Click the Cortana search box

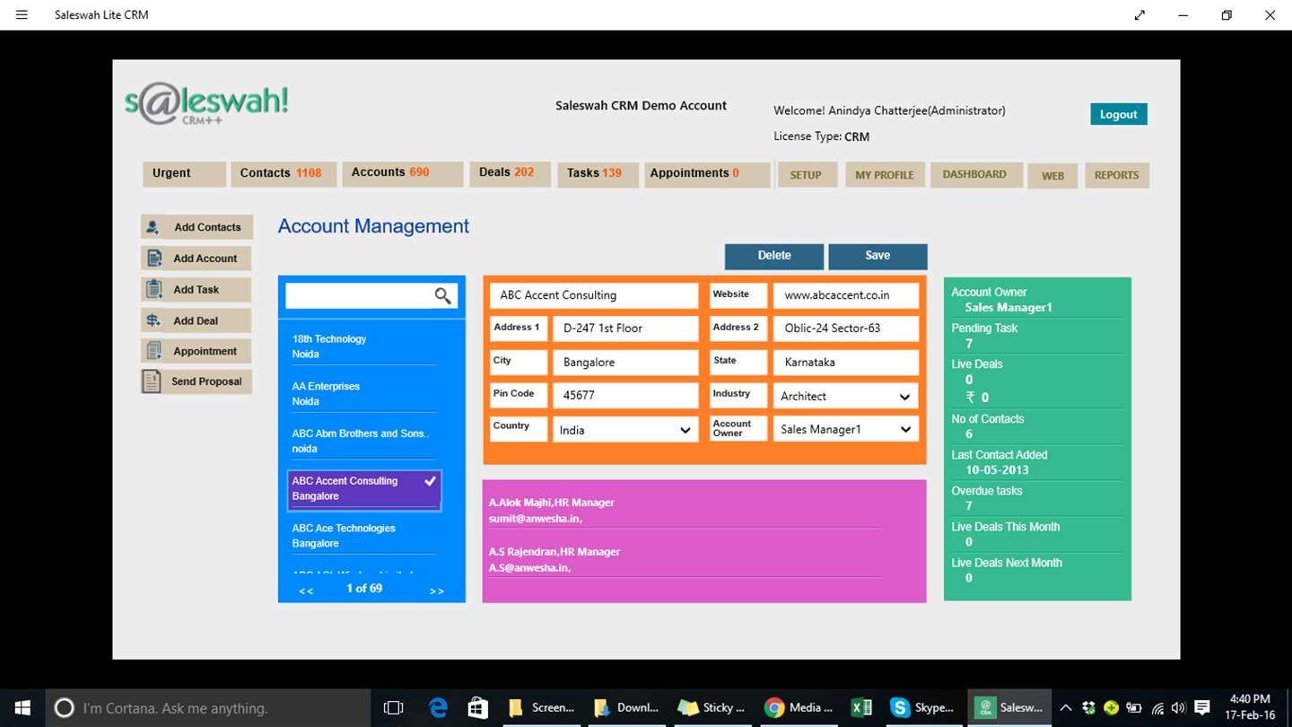tap(207, 708)
